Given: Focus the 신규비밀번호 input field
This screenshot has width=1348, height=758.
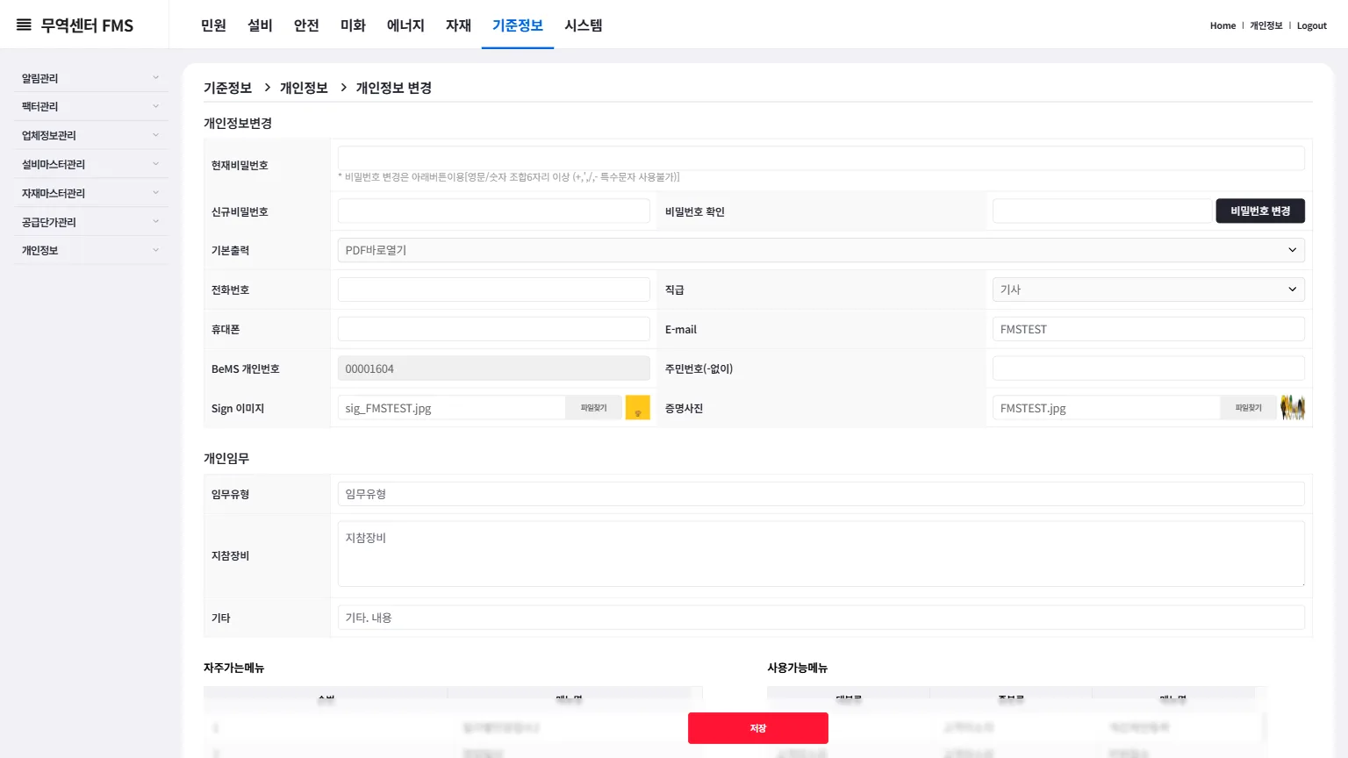Looking at the screenshot, I should (494, 211).
